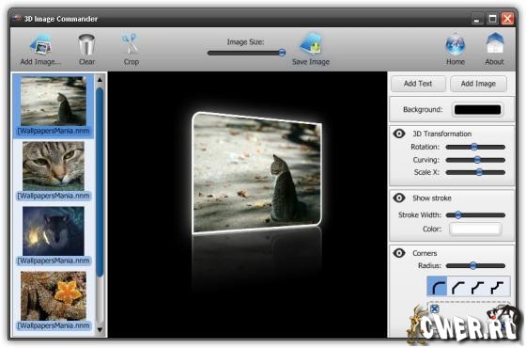
Task: Choose the rounded corner style icon
Action: point(437,287)
